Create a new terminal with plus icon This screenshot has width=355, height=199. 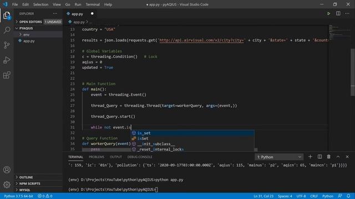[310, 157]
